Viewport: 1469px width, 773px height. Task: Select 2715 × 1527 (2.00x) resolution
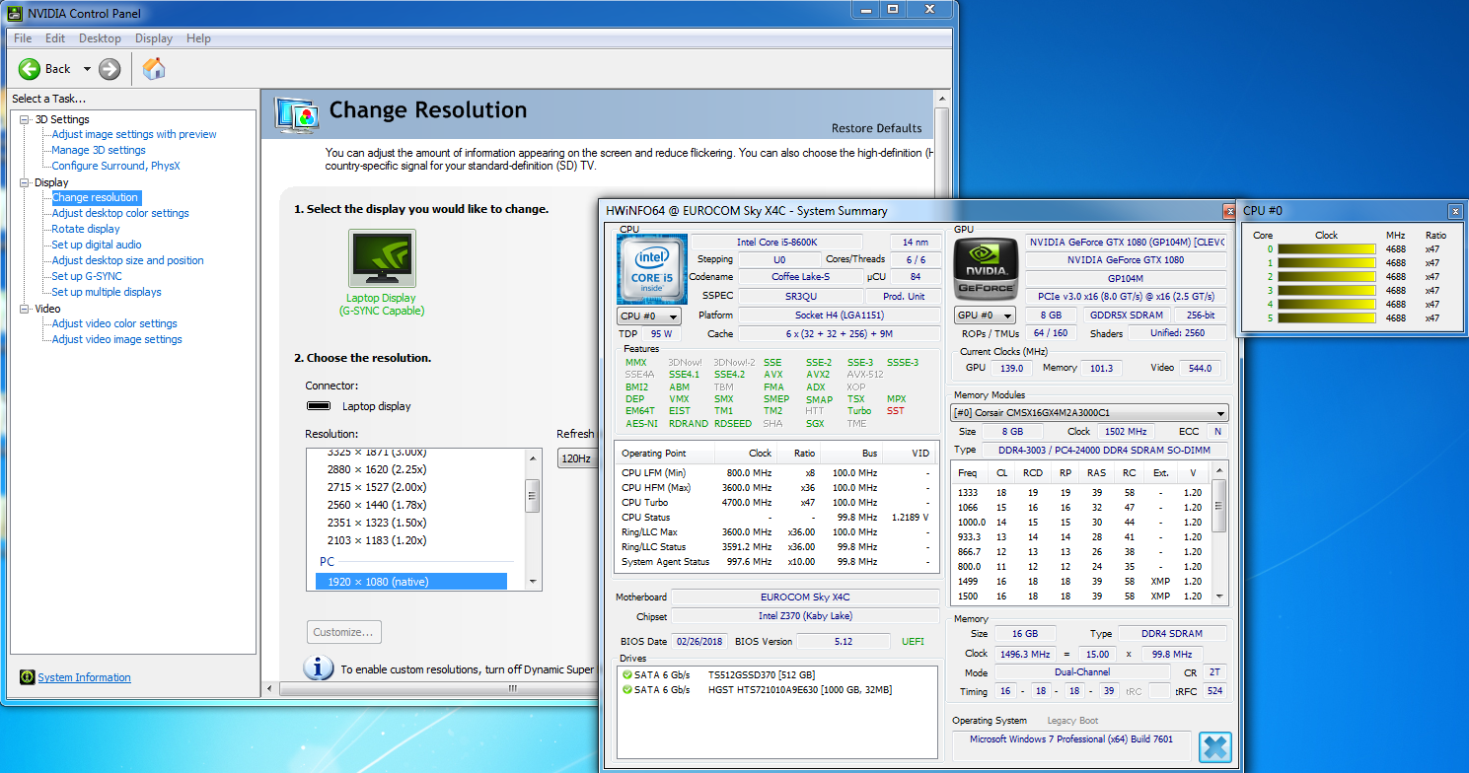pyautogui.click(x=377, y=487)
